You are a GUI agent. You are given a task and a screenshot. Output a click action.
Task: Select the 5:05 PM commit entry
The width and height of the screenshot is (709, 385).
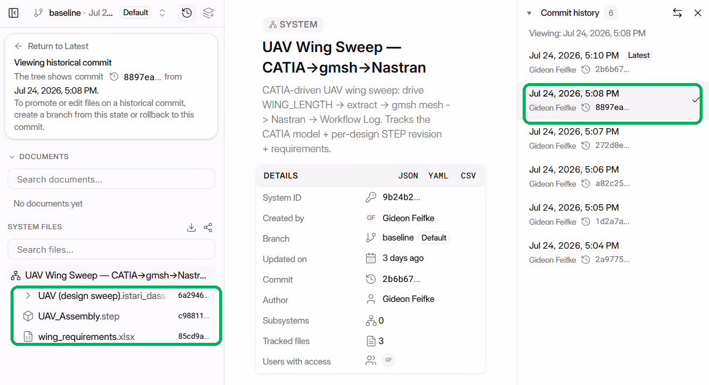pos(613,215)
